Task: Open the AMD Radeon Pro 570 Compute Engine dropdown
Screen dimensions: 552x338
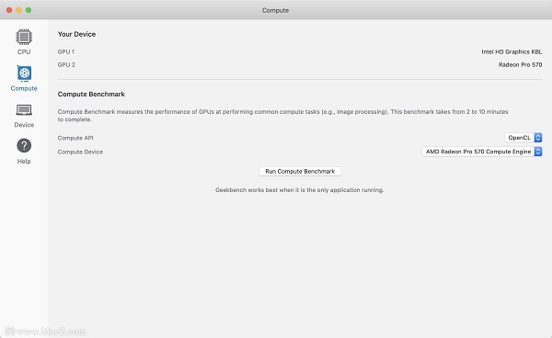Action: [482, 152]
